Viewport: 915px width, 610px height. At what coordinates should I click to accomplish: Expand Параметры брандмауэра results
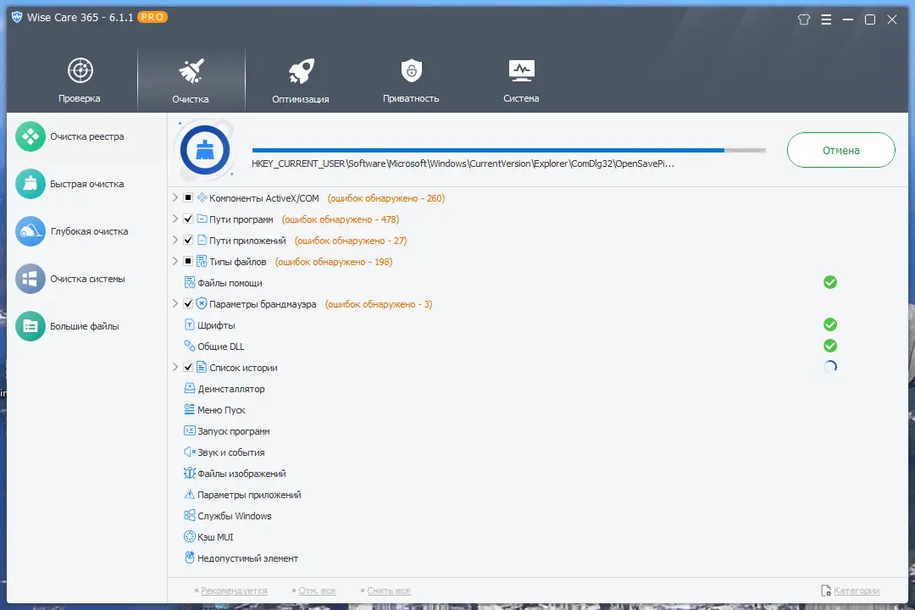click(x=176, y=303)
